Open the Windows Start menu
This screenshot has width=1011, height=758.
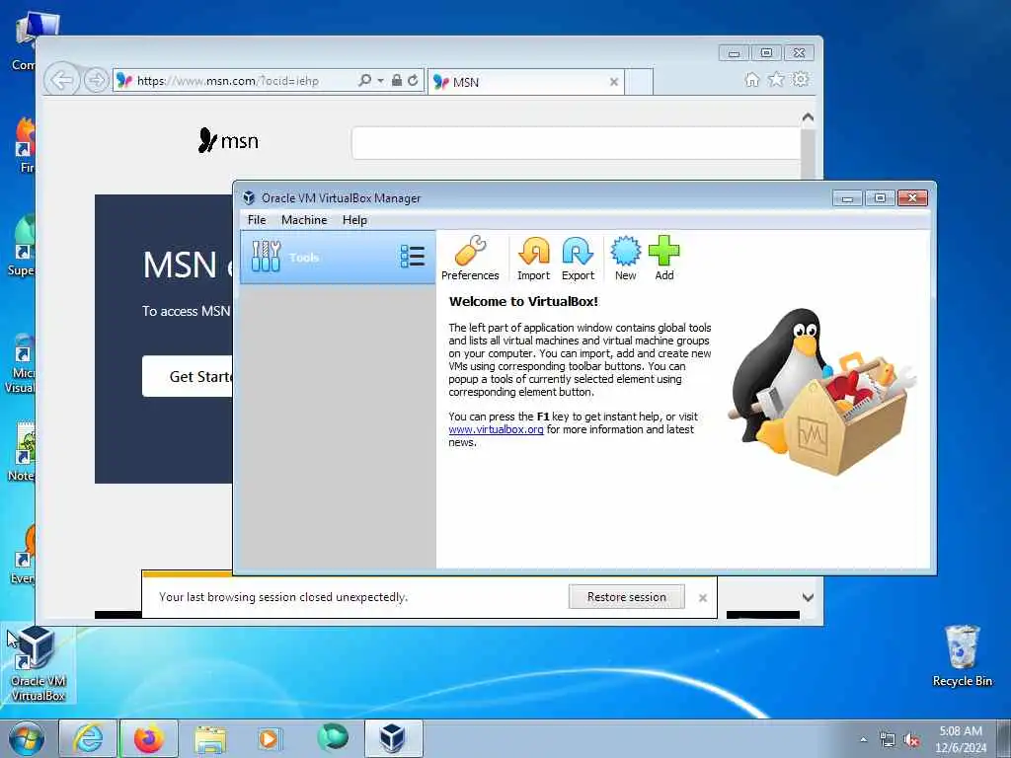coord(27,738)
